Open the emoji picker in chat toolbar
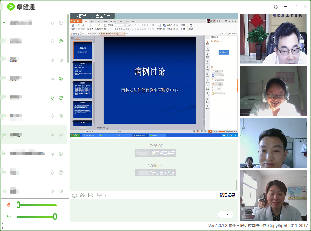This screenshot has width=311, height=231. [74, 195]
